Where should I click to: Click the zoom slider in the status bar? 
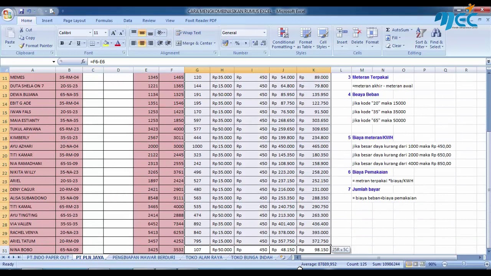[463, 264]
